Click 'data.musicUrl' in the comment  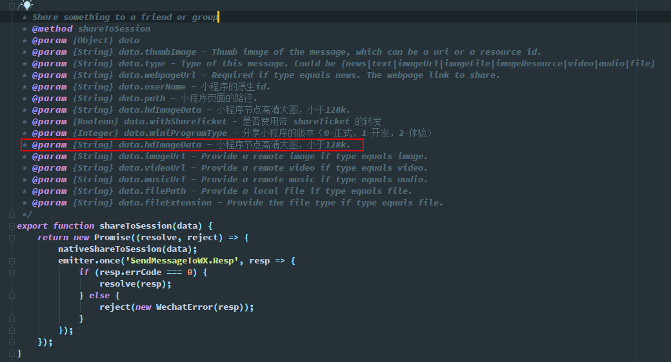click(152, 179)
